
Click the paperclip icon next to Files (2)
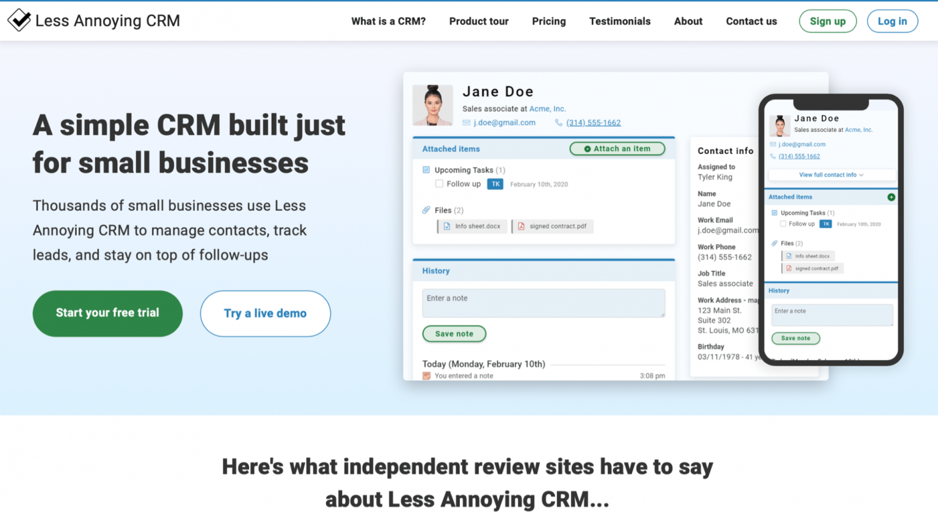pos(426,210)
